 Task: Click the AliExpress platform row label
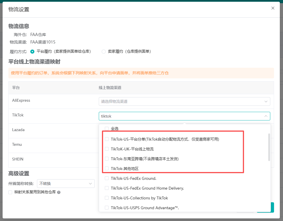tap(21, 100)
